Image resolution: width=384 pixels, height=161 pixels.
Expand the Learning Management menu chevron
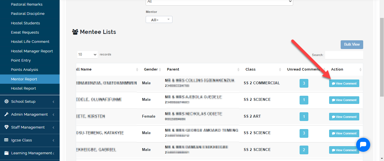click(53, 153)
